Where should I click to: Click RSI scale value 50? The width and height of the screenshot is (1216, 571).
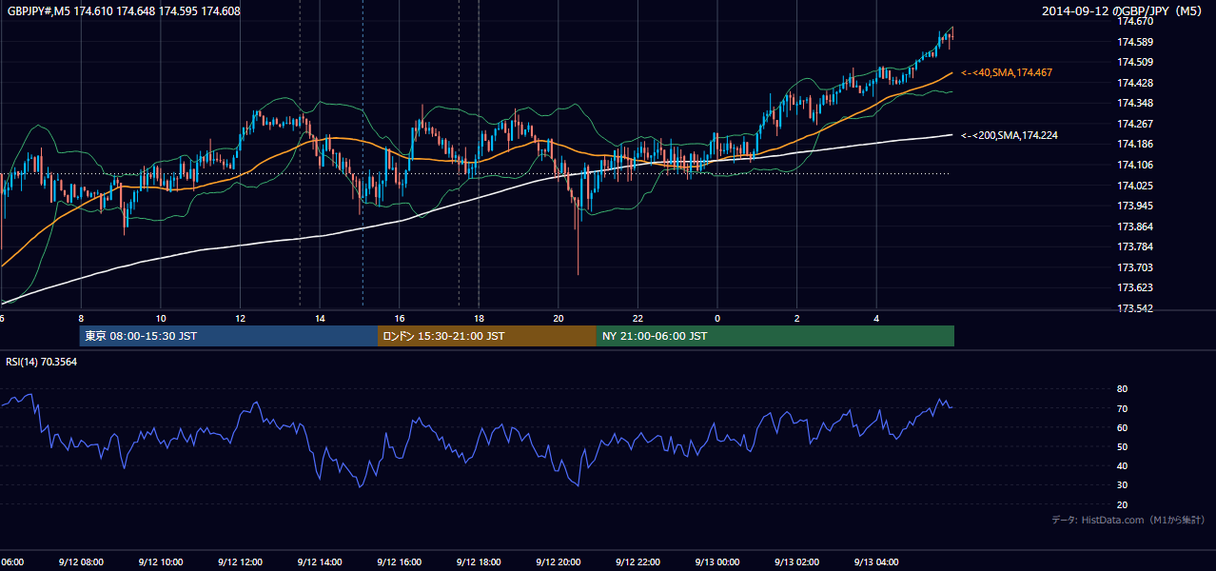[1123, 446]
